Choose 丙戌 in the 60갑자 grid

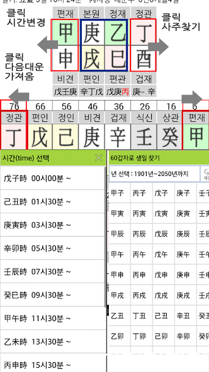(142, 295)
